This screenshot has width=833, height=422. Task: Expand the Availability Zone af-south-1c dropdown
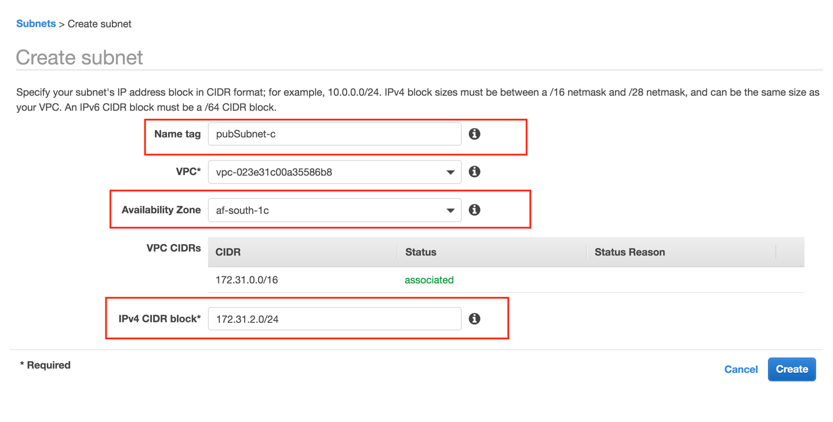pyautogui.click(x=334, y=210)
